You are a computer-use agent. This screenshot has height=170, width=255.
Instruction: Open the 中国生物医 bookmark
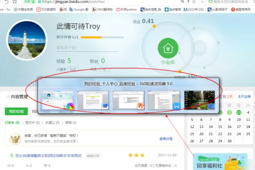pyautogui.click(x=23, y=9)
